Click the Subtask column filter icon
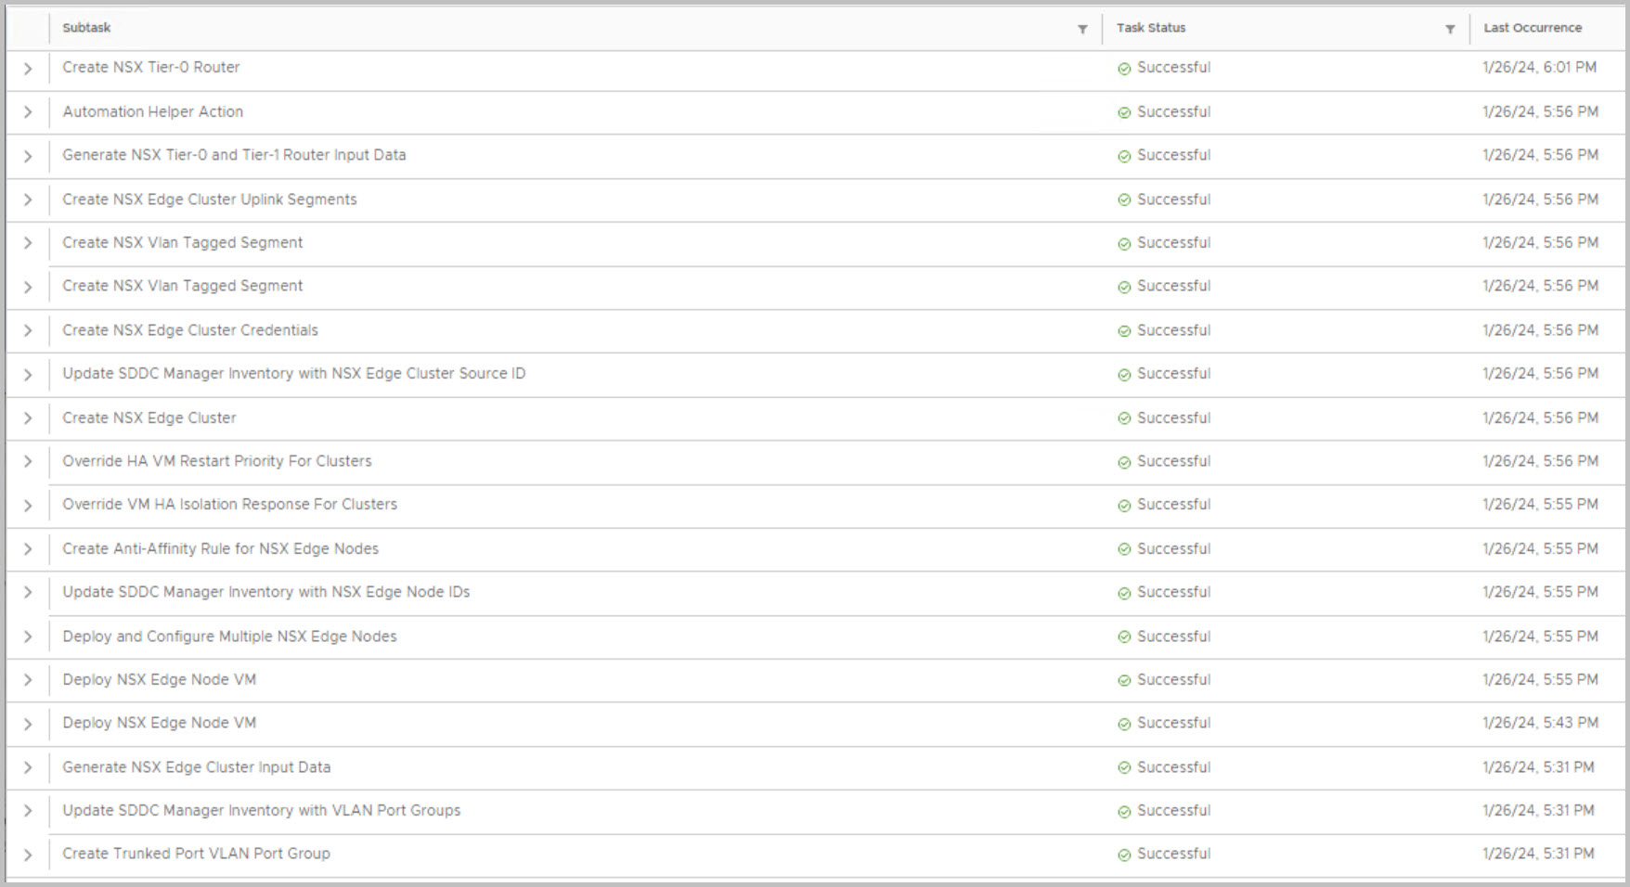This screenshot has width=1630, height=887. (x=1082, y=29)
